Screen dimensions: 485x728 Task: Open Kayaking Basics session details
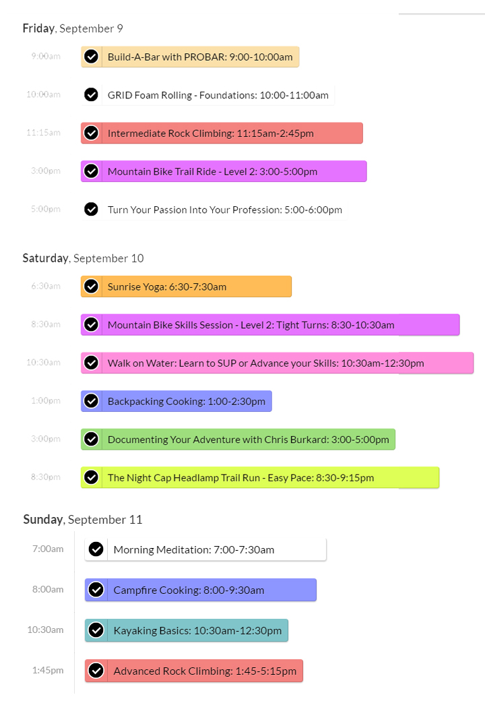(x=187, y=630)
